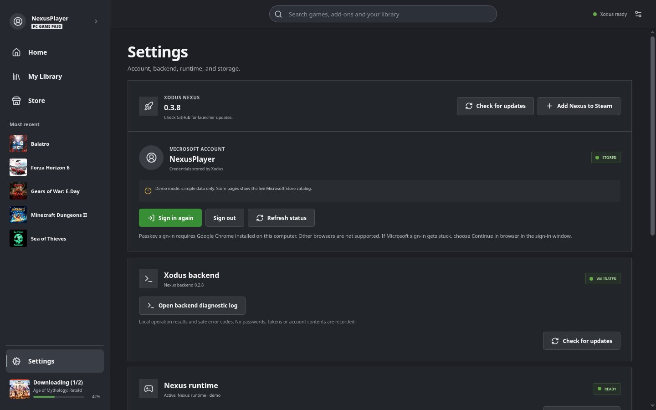Click the Xodus ready status indicator
656x410 pixels.
(610, 14)
